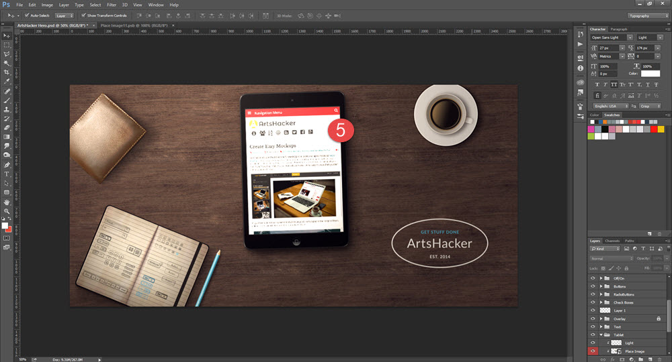Select the Text layer group row

coord(628,327)
